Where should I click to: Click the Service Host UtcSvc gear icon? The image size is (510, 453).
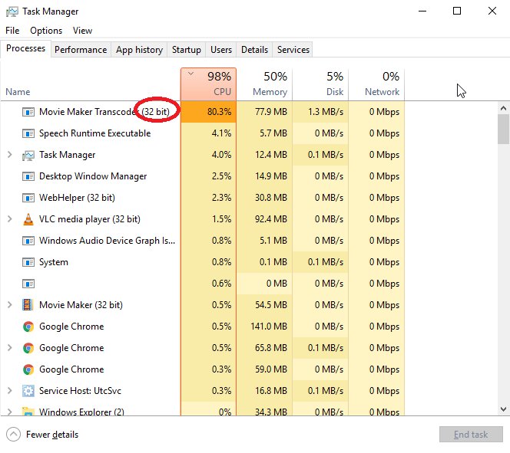pyautogui.click(x=28, y=391)
